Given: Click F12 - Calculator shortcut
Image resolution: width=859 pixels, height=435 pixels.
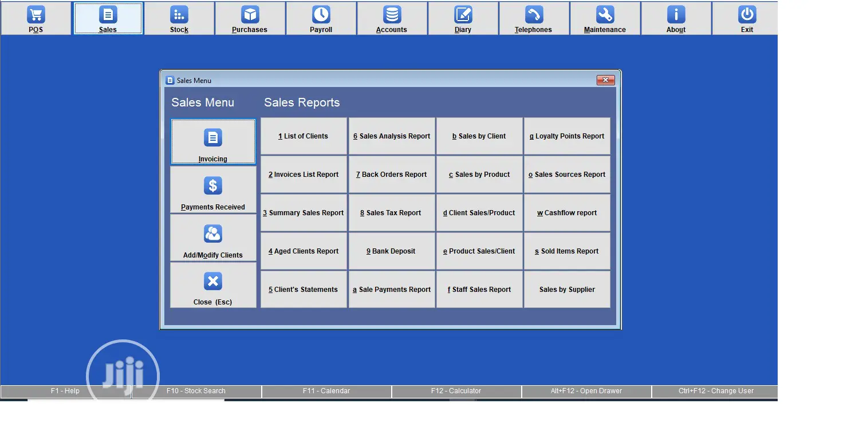Looking at the screenshot, I should pos(456,391).
